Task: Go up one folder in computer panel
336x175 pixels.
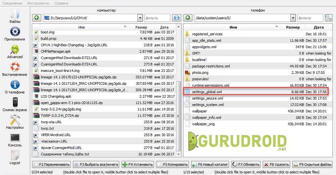Action: click(x=36, y=18)
